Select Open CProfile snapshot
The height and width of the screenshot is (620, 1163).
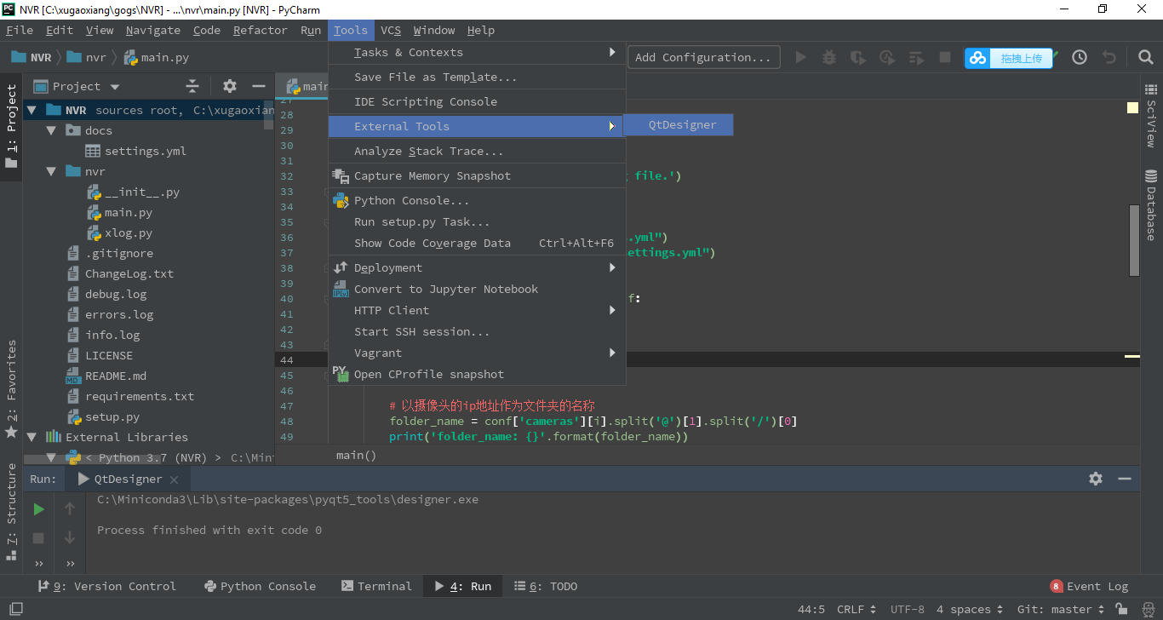[x=477, y=374]
